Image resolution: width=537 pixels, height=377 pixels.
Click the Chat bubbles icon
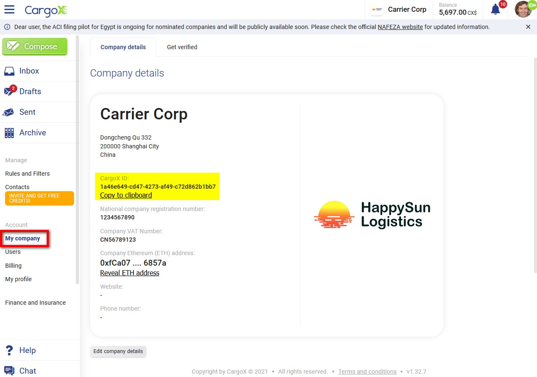(x=9, y=371)
